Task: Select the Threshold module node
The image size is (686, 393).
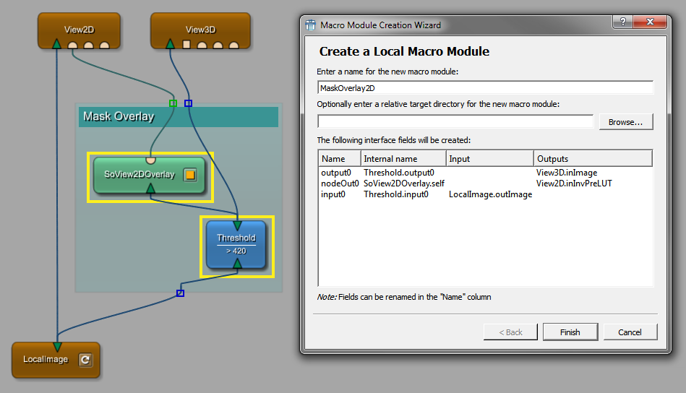Action: coord(236,244)
